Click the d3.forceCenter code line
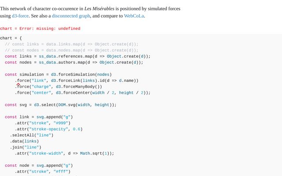282x176 pixels. (83, 93)
